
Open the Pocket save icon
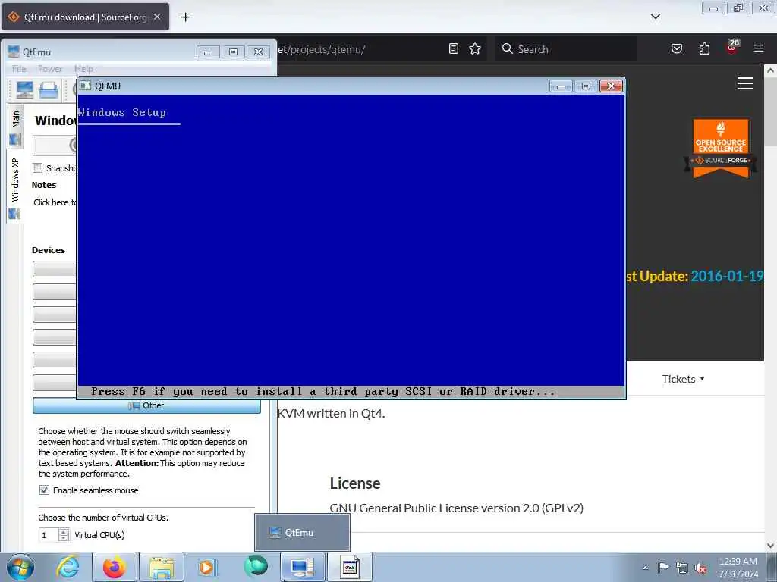(x=677, y=48)
